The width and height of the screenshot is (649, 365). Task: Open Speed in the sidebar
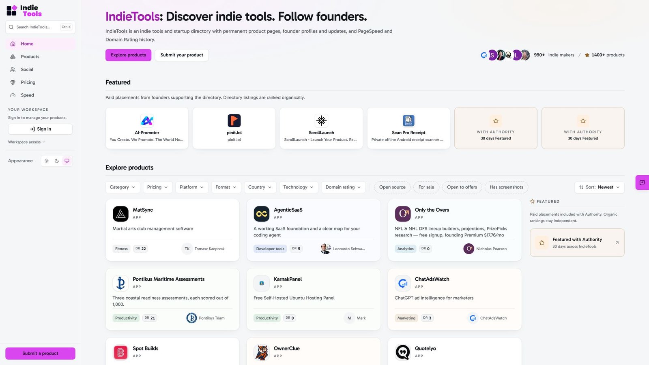click(40, 95)
